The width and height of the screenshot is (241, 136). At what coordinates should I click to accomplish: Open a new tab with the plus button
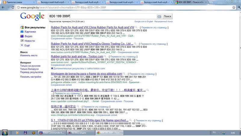pos(211,2)
